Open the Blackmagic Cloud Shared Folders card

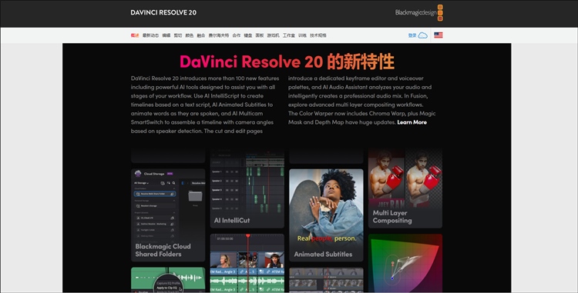pyautogui.click(x=168, y=215)
